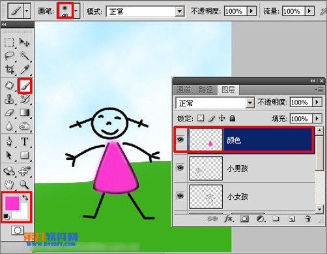Enable airbrush mode in options bar

click(323, 11)
